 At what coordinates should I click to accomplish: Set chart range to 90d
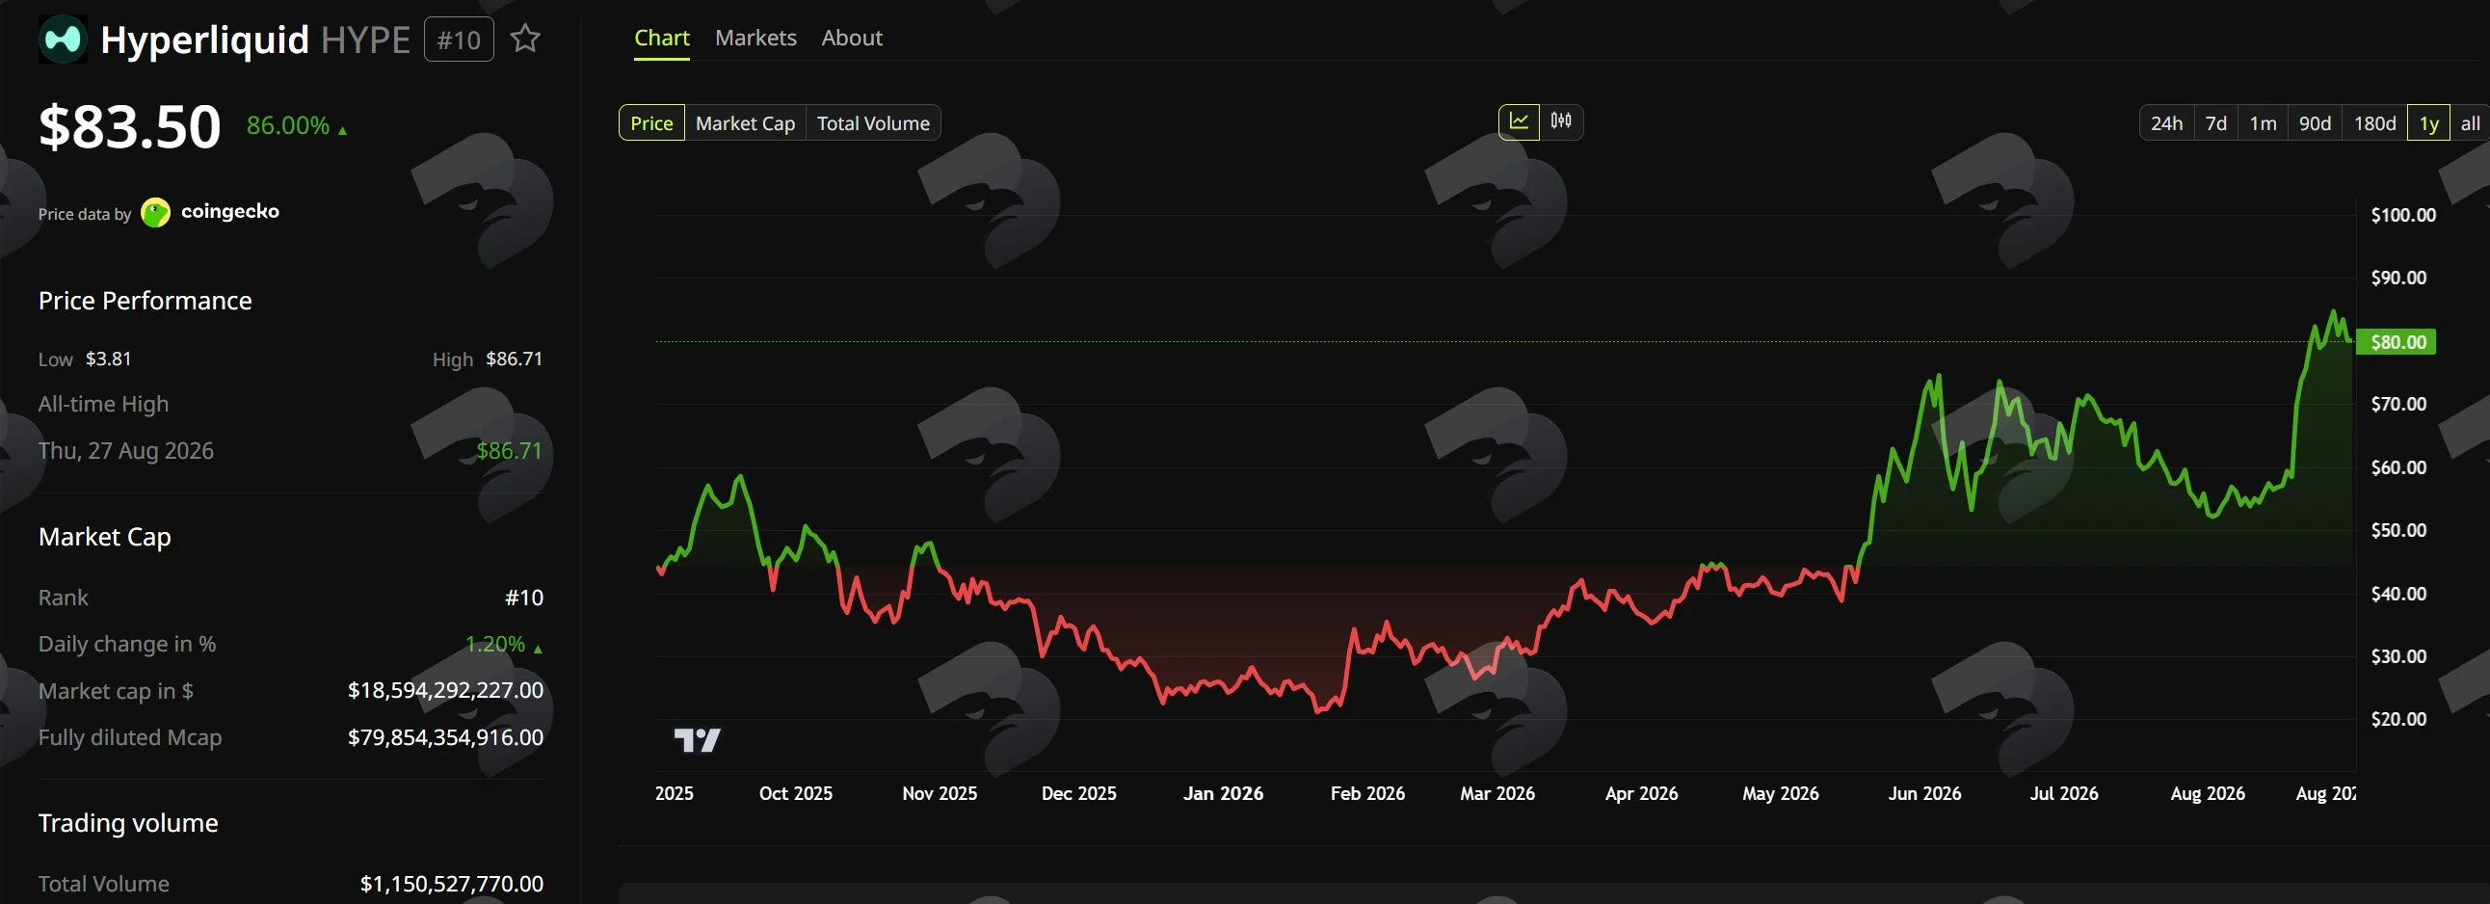click(x=2314, y=122)
